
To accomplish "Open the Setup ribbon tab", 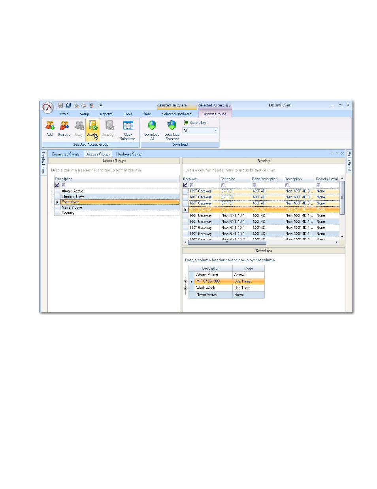I will pos(85,114).
